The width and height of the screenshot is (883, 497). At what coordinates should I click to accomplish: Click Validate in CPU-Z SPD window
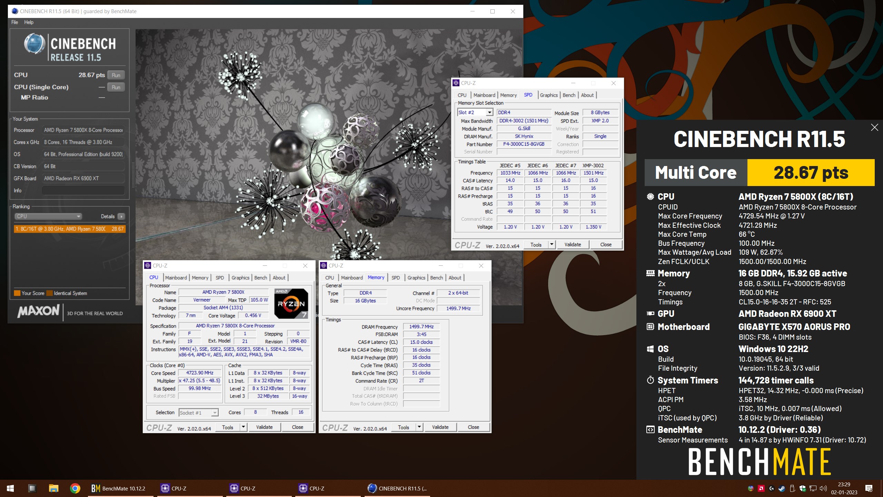(573, 245)
